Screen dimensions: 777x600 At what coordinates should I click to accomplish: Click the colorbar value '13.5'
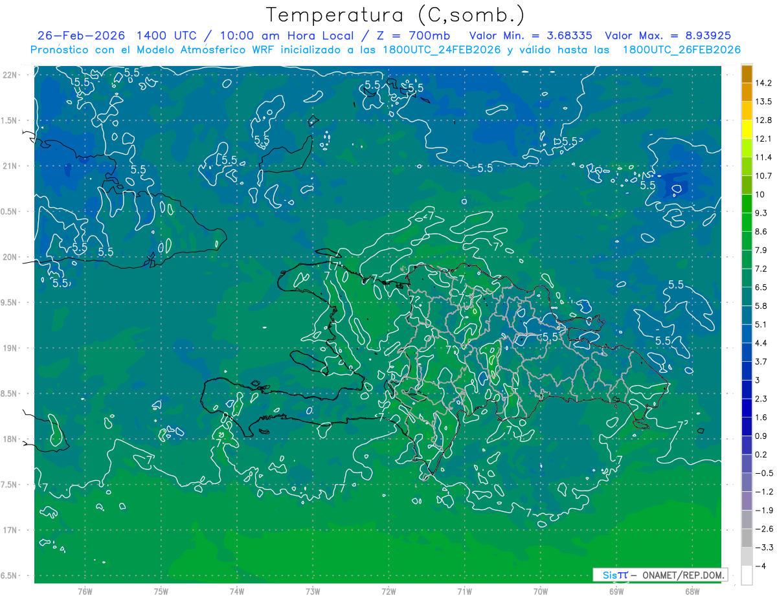click(x=763, y=102)
